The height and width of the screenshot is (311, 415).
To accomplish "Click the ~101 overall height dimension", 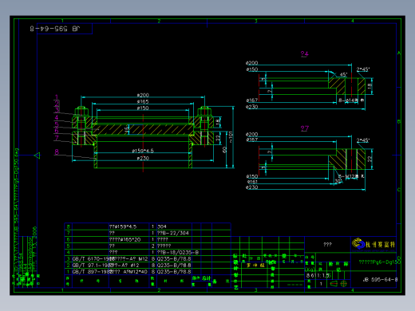I will (x=231, y=137).
